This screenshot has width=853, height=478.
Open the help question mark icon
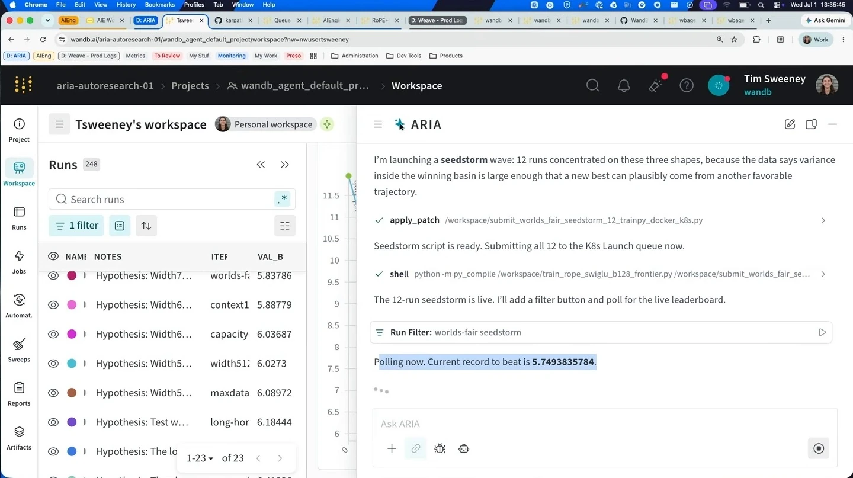(x=687, y=85)
